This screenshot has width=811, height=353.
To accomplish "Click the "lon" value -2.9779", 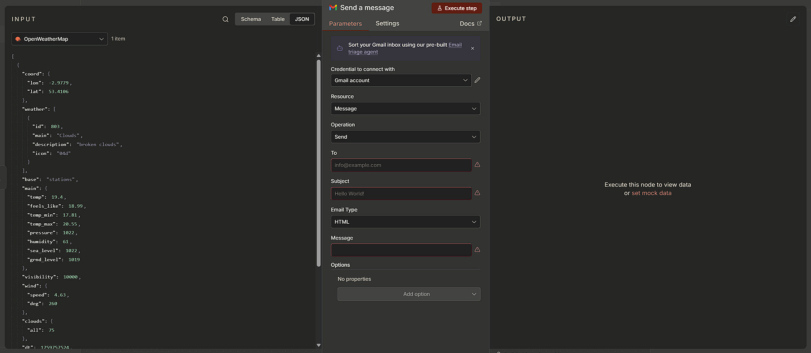I will tap(59, 82).
